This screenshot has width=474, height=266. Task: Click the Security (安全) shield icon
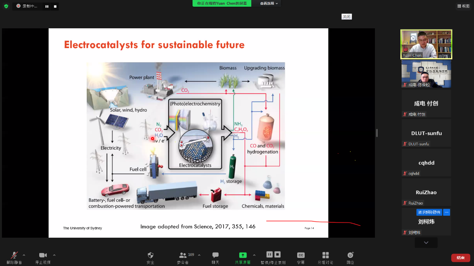(x=150, y=255)
